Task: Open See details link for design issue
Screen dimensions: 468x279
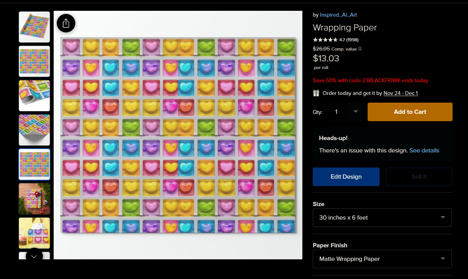Action: 424,150
